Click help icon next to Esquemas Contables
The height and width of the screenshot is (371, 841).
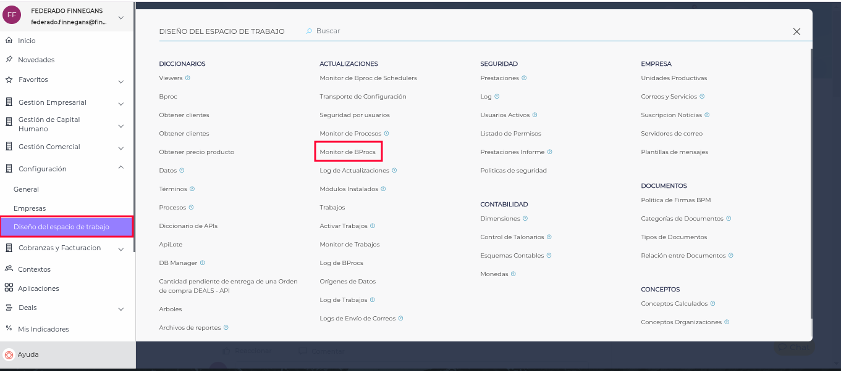click(549, 255)
